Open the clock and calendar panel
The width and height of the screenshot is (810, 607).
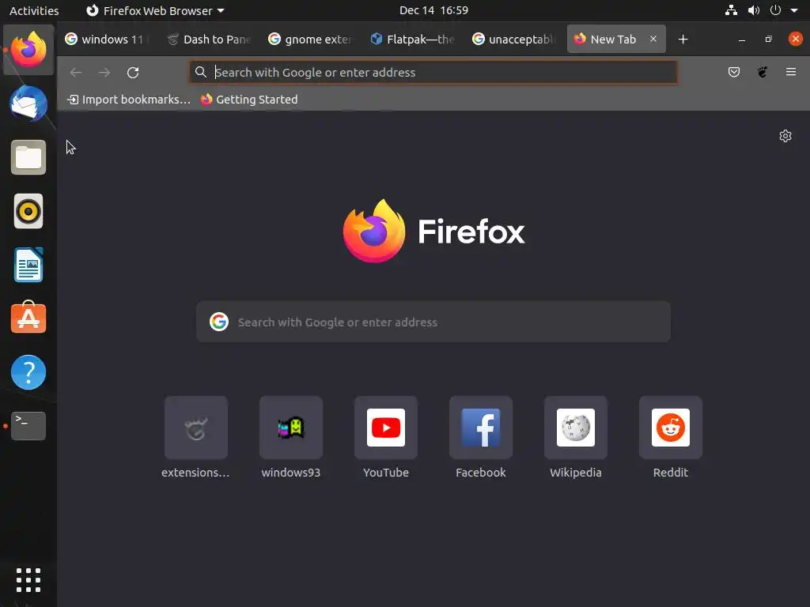point(434,10)
